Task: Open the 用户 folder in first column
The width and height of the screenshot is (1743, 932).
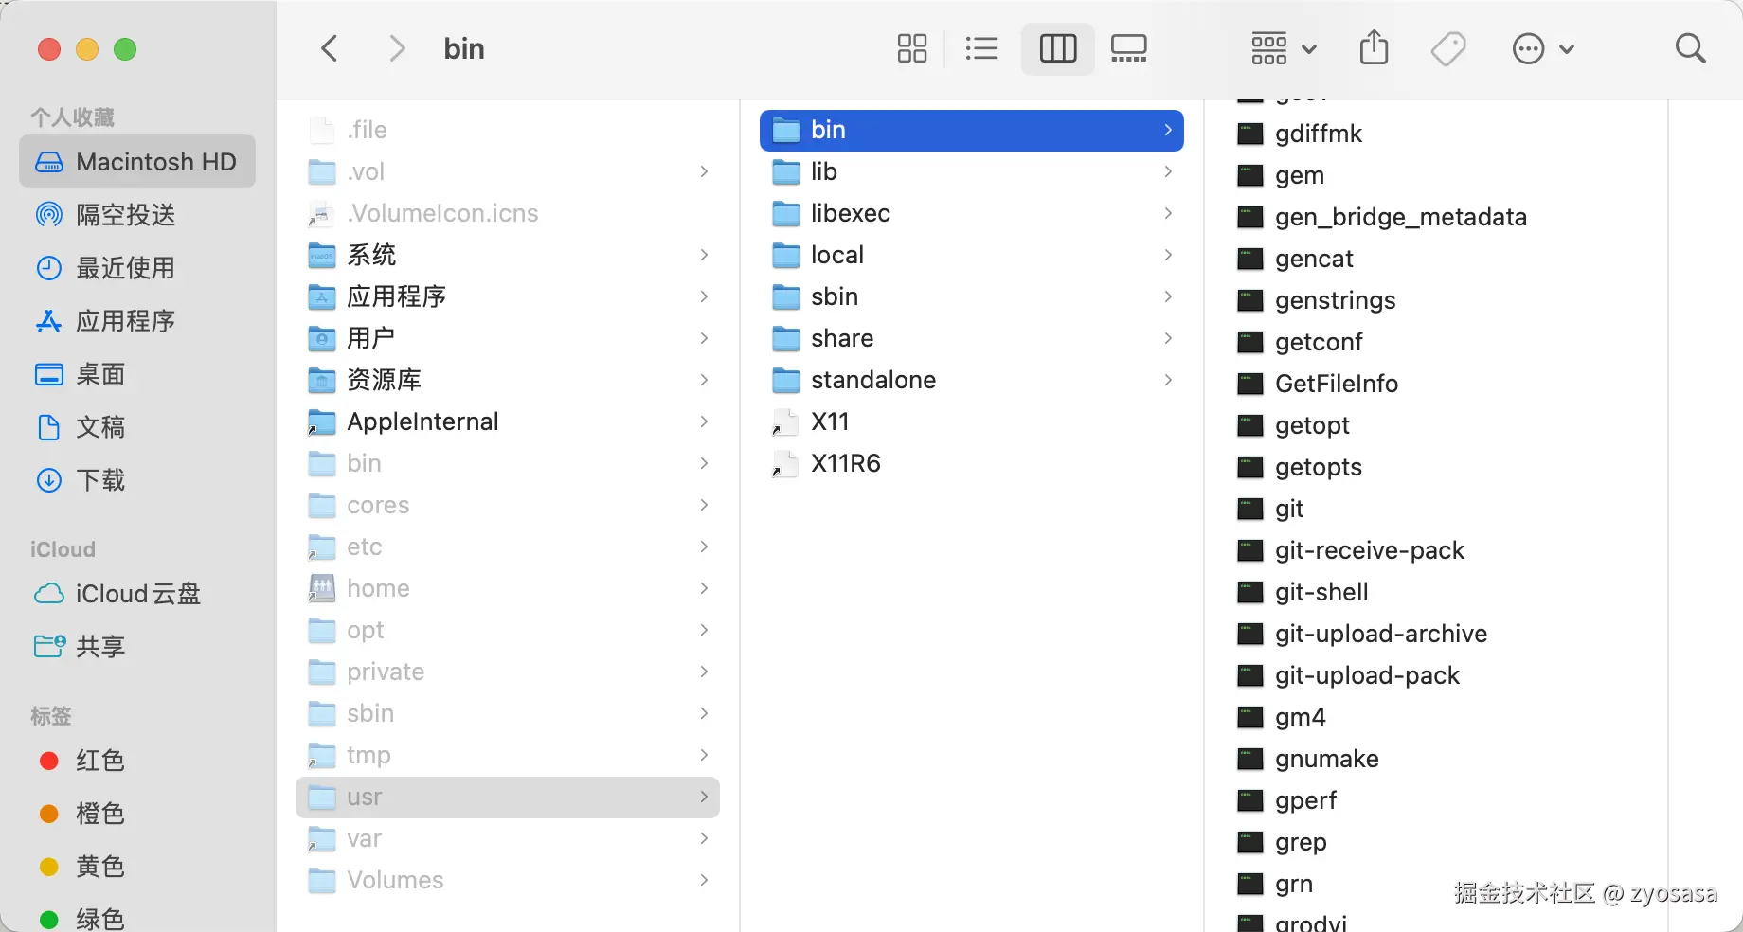Action: pos(508,338)
